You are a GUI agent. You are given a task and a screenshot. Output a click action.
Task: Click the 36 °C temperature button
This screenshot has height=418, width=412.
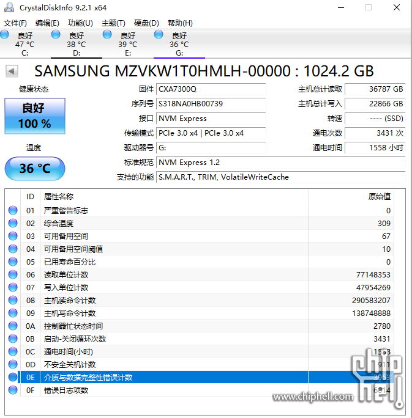click(35, 169)
